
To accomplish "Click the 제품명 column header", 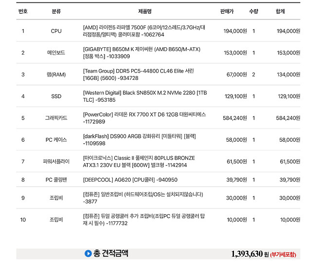I will click(x=145, y=11).
